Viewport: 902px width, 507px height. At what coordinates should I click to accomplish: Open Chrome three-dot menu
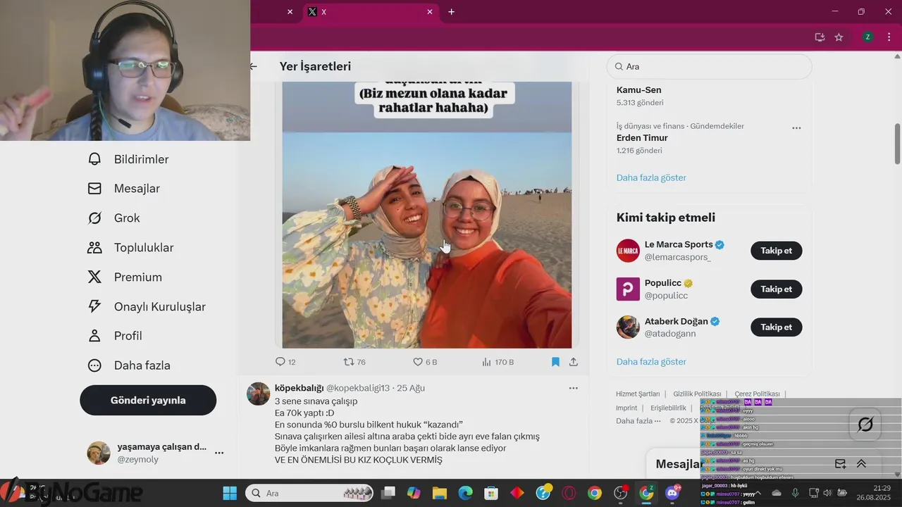pos(889,37)
